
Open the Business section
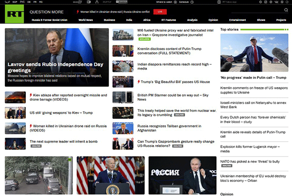tap(109, 20)
